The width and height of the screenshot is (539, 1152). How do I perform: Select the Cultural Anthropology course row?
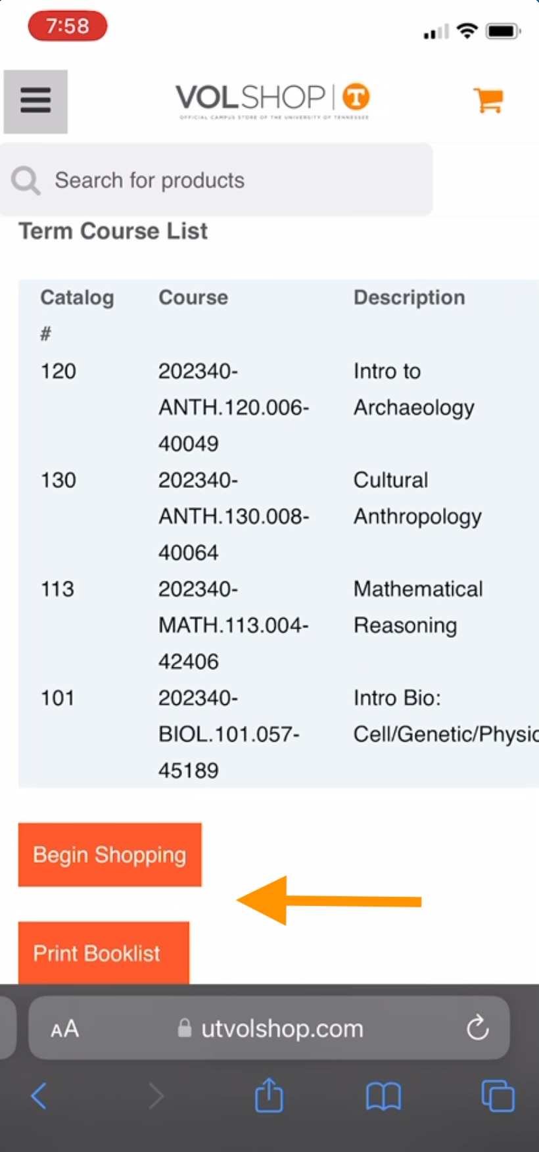click(x=279, y=516)
